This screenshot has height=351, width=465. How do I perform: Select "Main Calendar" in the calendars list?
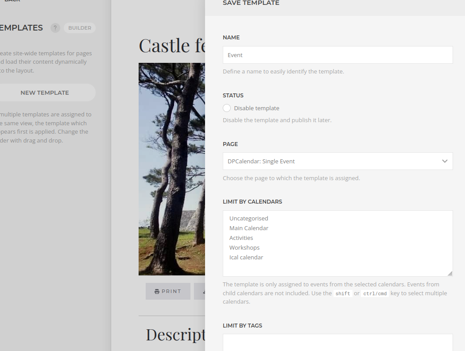tap(249, 228)
